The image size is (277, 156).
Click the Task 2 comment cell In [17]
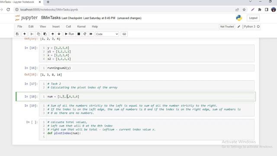147,86
